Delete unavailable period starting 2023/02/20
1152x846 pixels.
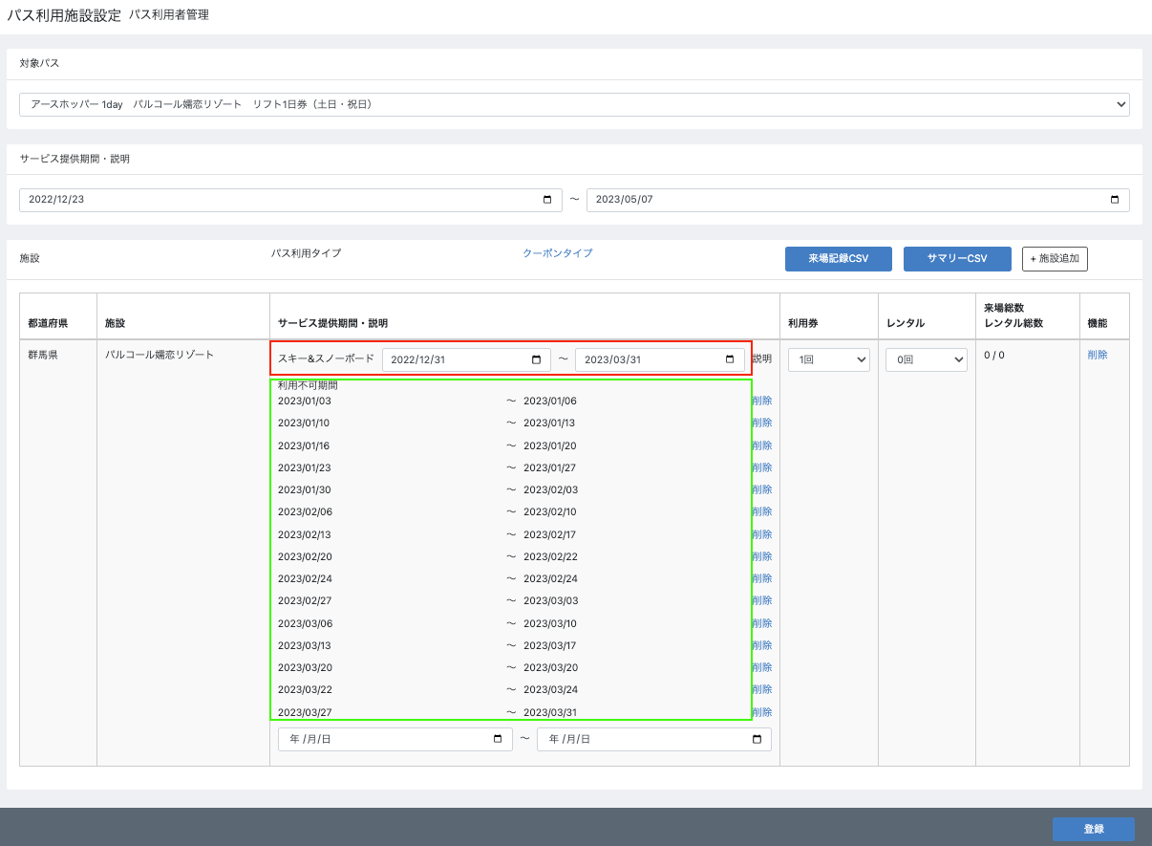(x=762, y=556)
